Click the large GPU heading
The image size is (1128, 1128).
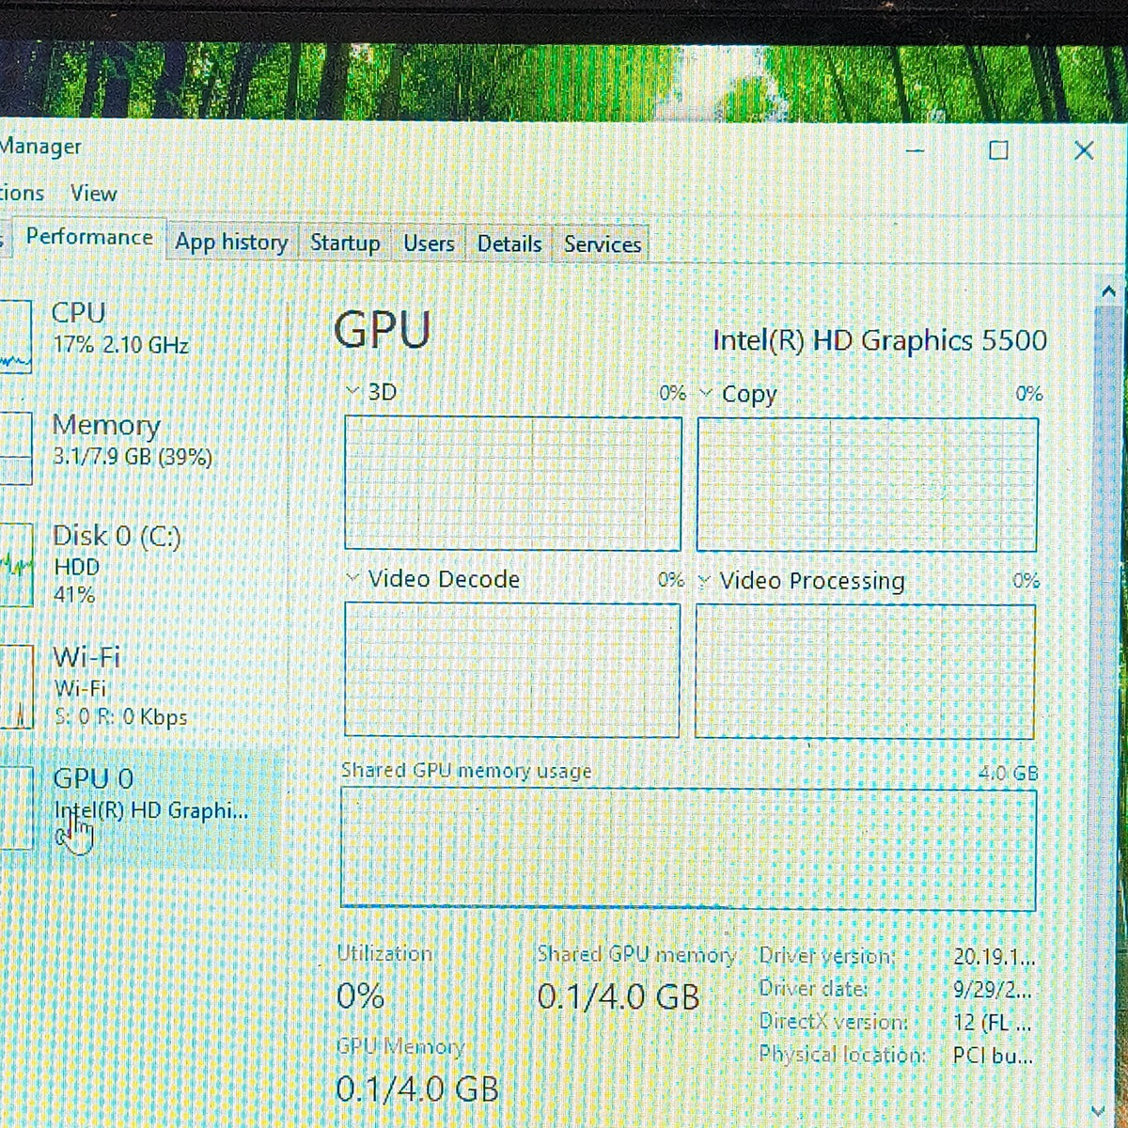[383, 330]
